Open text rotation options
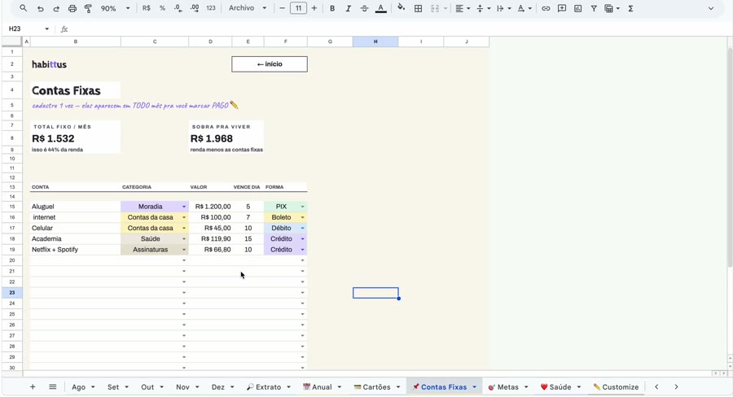The width and height of the screenshot is (733, 397). 524,8
